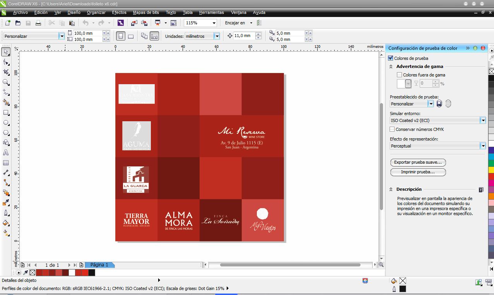Pick yellow swatch in right color palette
The image size is (494, 295).
491,170
